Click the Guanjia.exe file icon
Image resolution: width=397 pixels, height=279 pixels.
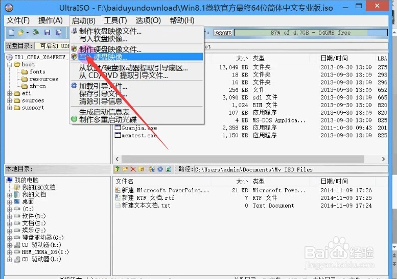118,128
